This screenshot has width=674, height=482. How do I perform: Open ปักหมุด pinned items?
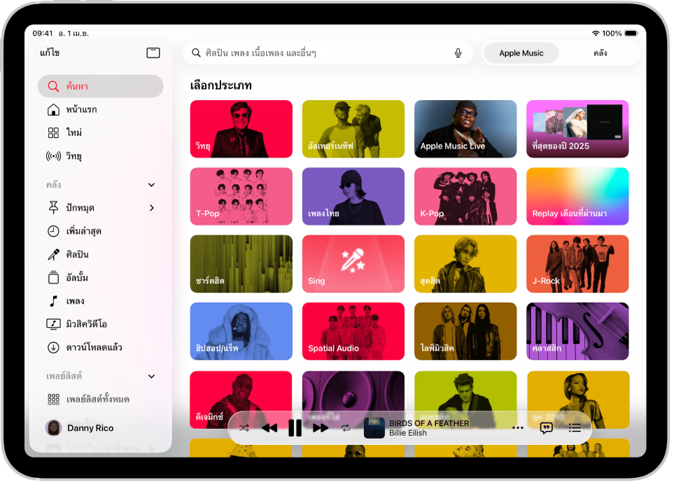click(x=101, y=208)
